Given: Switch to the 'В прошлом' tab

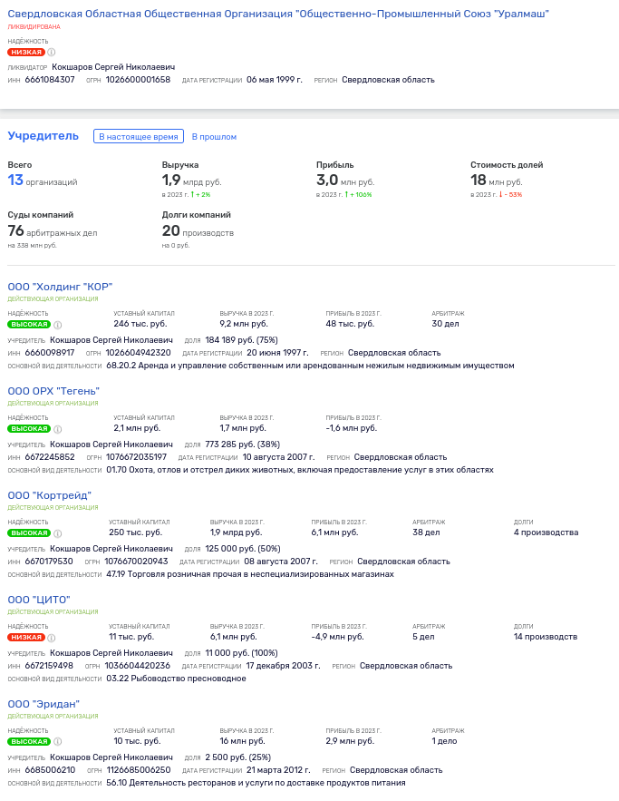Looking at the screenshot, I should (214, 137).
